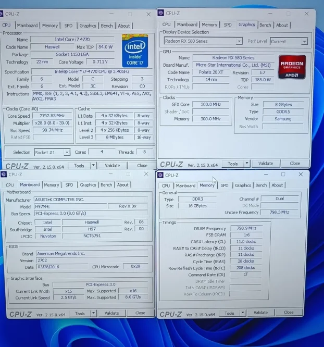Click the Radeon Graphics AMD logo

[x=292, y=67]
